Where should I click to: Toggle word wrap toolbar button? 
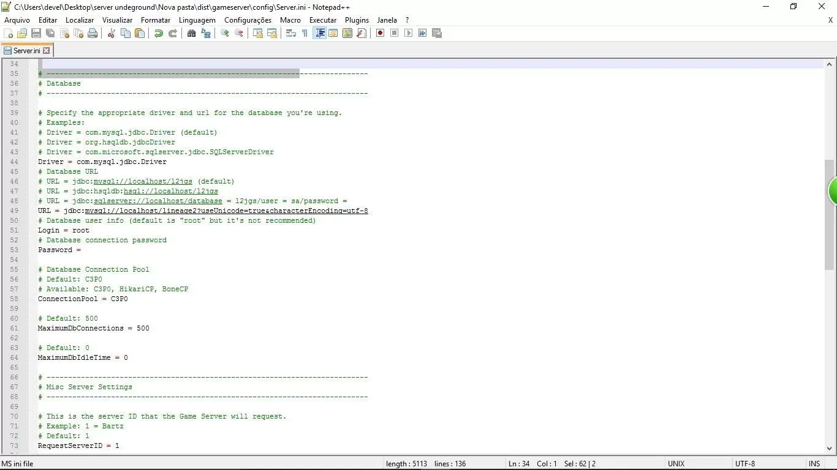pyautogui.click(x=291, y=33)
